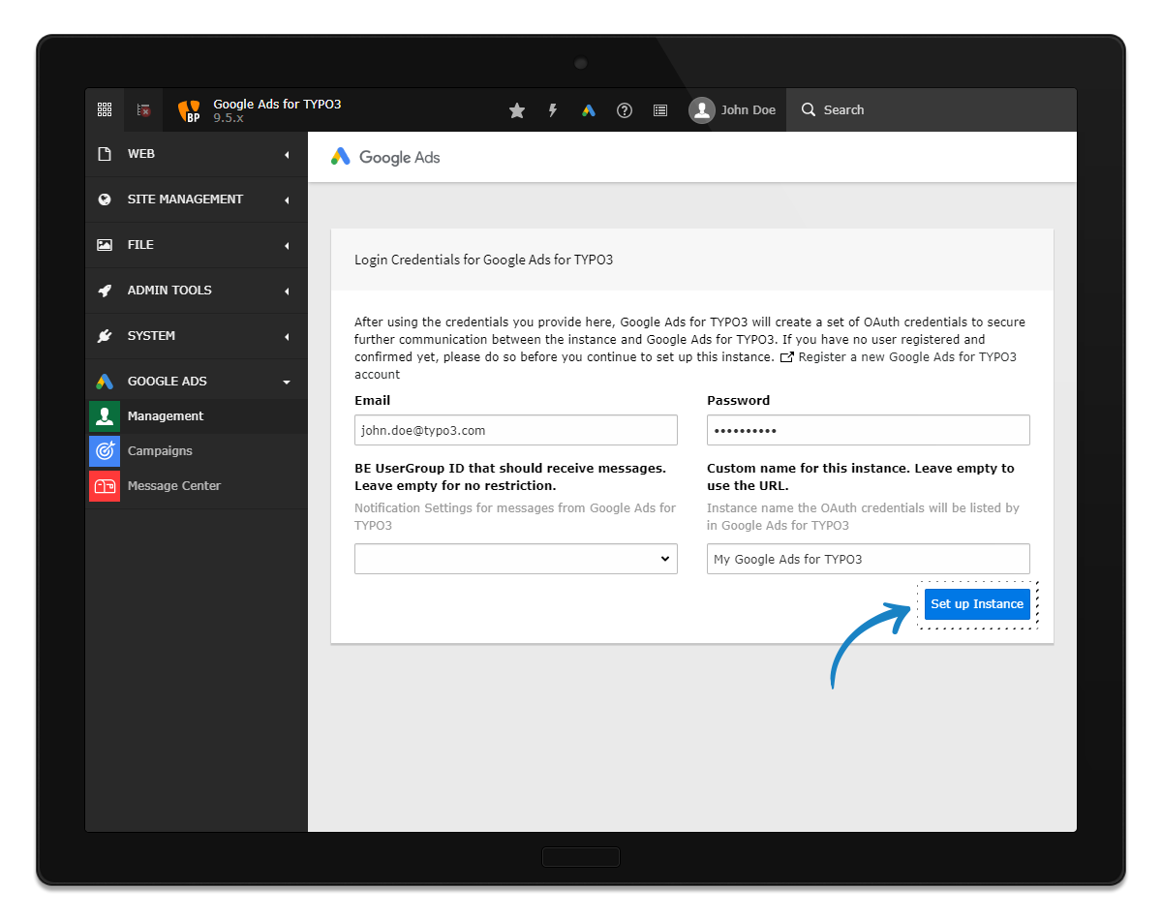
Task: Click Google Ads header logo
Action: pyautogui.click(x=385, y=157)
